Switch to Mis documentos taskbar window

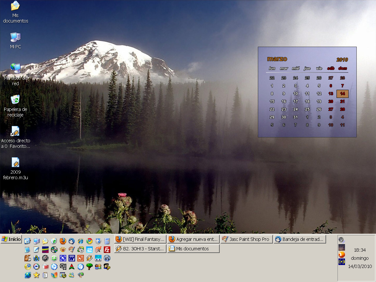pyautogui.click(x=193, y=249)
